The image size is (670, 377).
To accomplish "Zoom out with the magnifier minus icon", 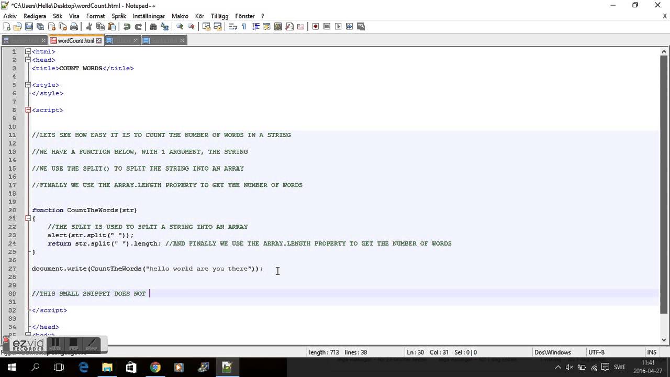I will coord(191,27).
